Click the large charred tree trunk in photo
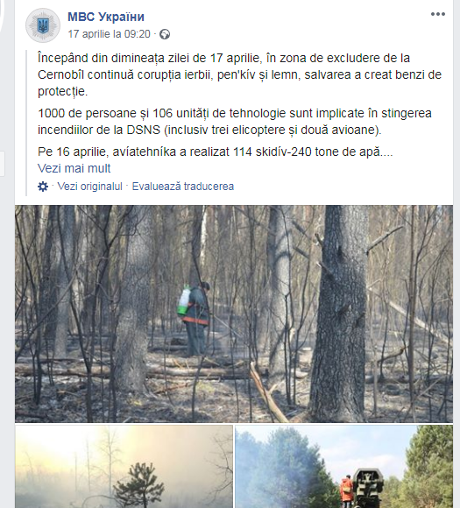460x508 pixels. (x=340, y=314)
